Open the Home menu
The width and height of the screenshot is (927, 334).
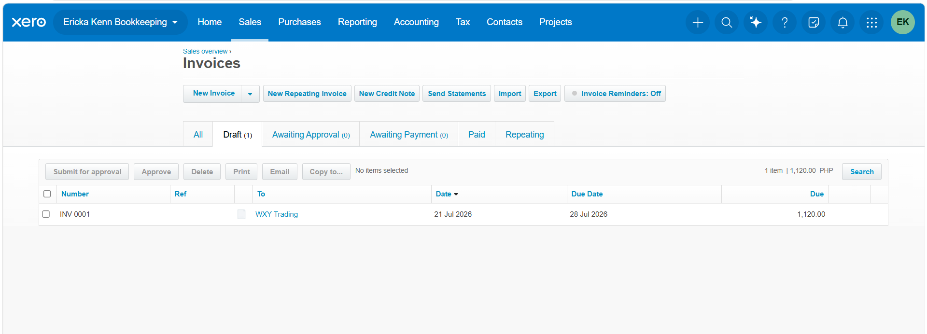(210, 22)
